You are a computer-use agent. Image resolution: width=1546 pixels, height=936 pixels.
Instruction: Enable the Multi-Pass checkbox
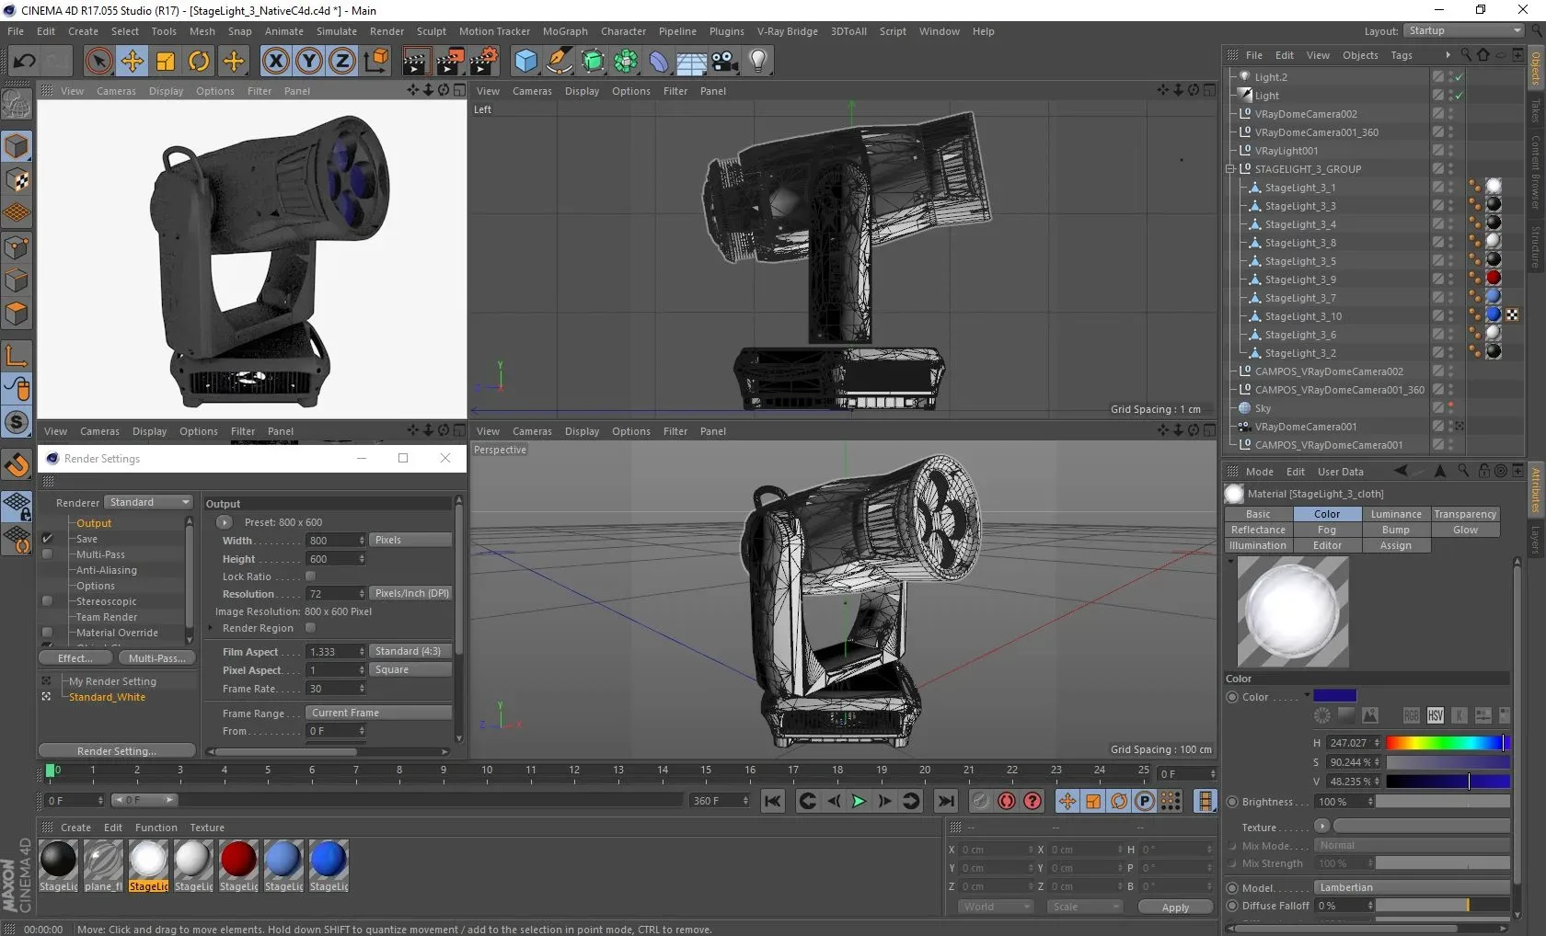click(x=47, y=554)
